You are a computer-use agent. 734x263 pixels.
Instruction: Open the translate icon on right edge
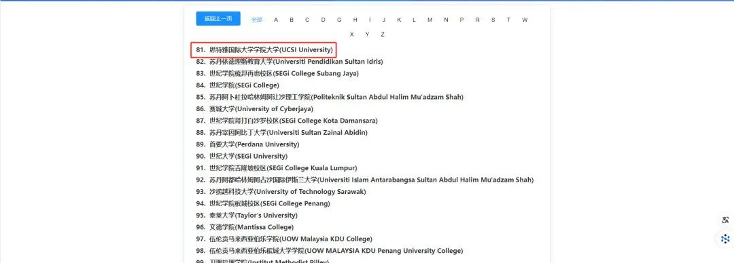[x=726, y=220]
